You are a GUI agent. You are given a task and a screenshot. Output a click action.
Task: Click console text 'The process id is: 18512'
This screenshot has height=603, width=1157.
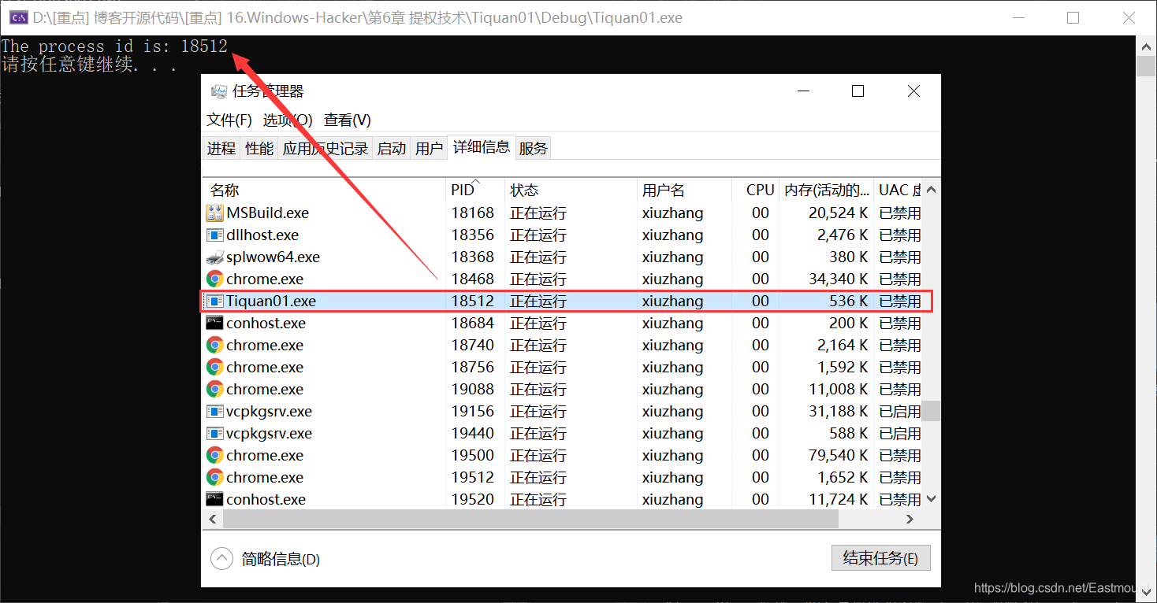click(114, 46)
